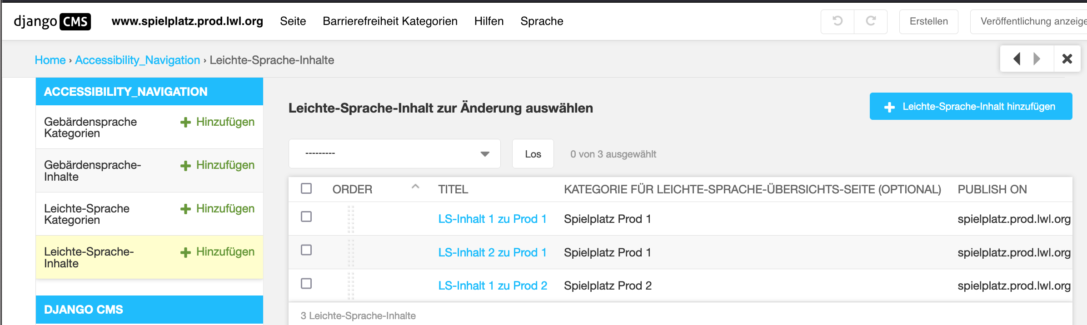Open Gebärdensprache-Inhalte in sidebar

pos(93,171)
